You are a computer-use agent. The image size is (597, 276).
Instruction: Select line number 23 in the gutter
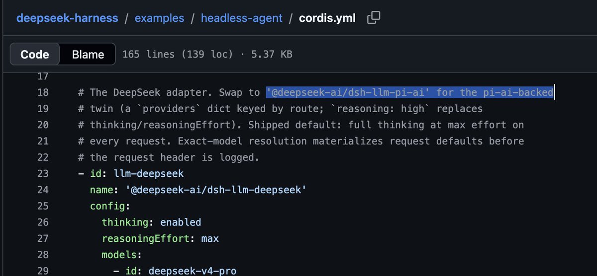pos(43,174)
